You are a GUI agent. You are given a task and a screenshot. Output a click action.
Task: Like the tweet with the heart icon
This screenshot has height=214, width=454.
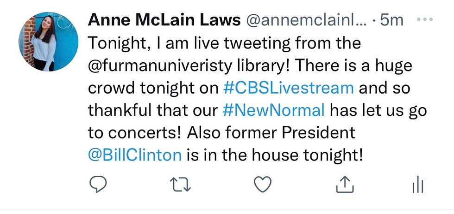(x=263, y=184)
